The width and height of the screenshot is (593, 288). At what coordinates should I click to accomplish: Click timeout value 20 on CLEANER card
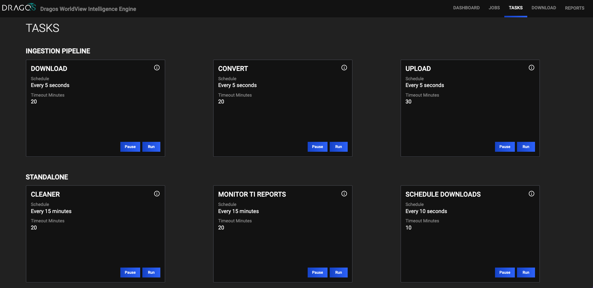pos(34,228)
